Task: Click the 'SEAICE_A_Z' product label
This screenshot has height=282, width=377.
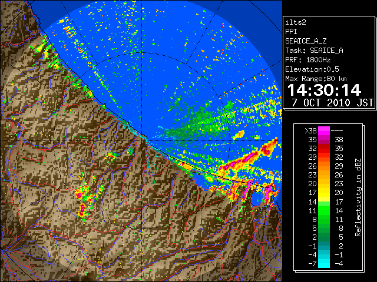Action: [306, 41]
